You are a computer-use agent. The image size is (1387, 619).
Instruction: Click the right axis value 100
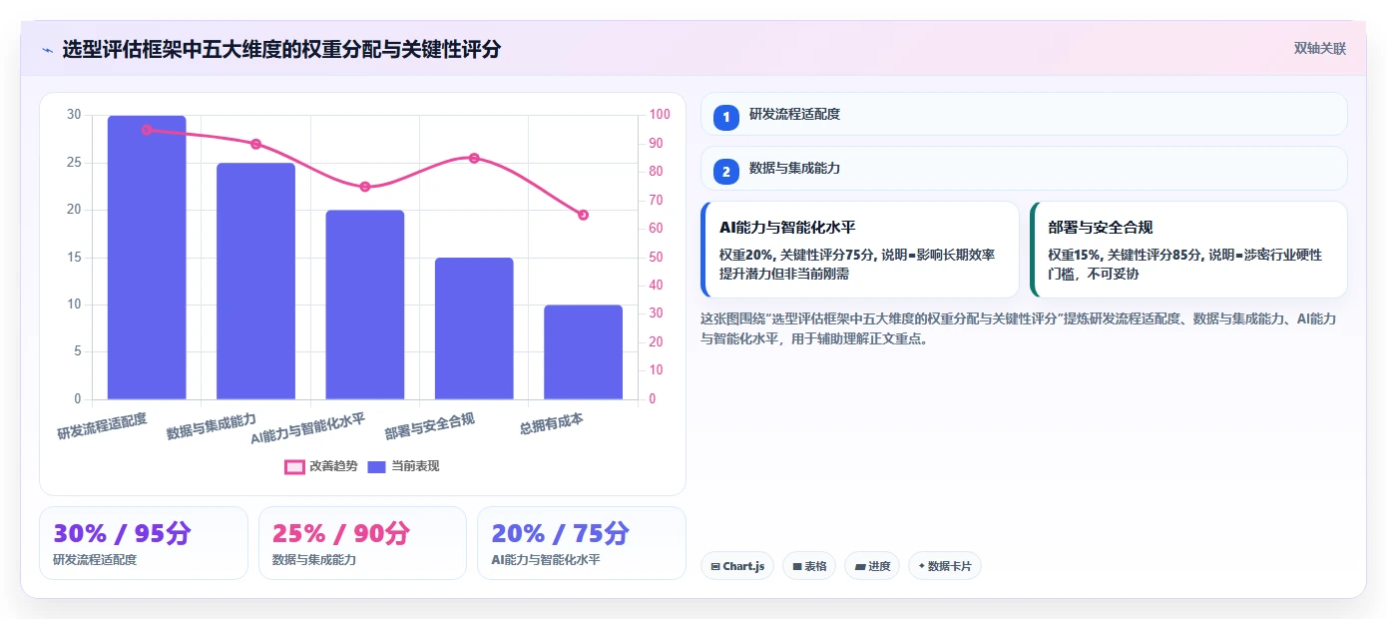[x=660, y=115]
